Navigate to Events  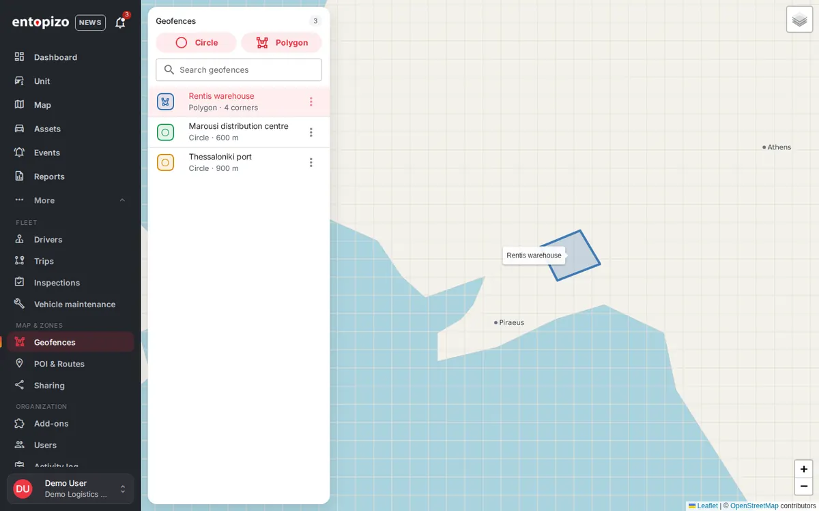[x=70, y=153]
